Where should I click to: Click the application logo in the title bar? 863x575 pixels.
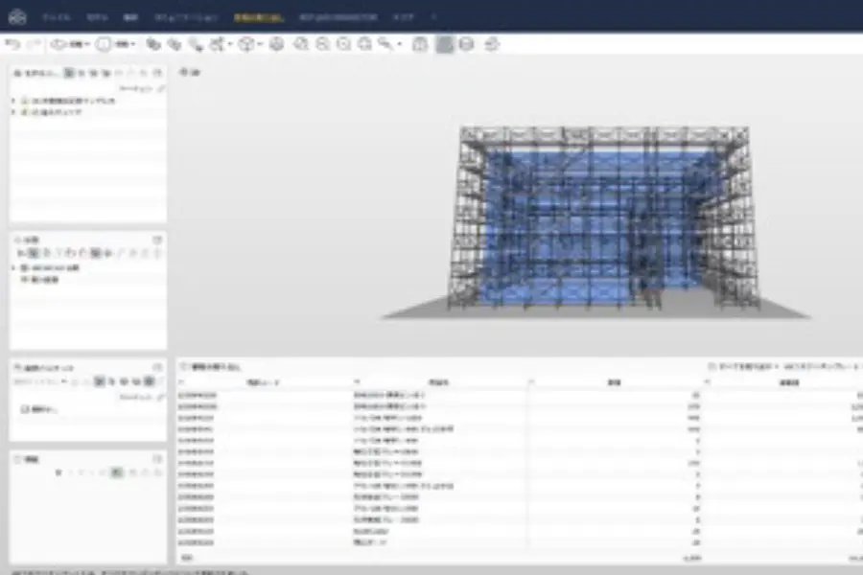16,16
